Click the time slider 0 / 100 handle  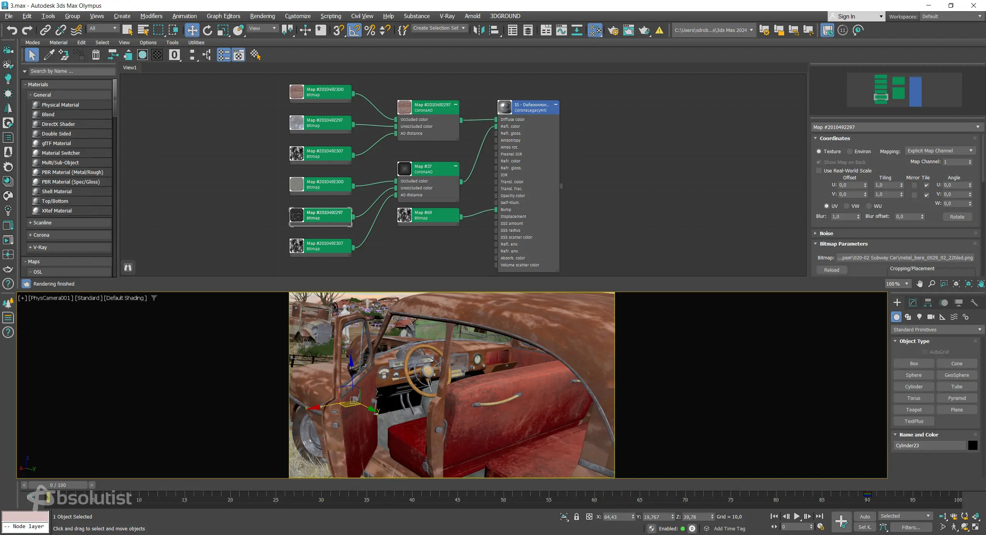[58, 485]
